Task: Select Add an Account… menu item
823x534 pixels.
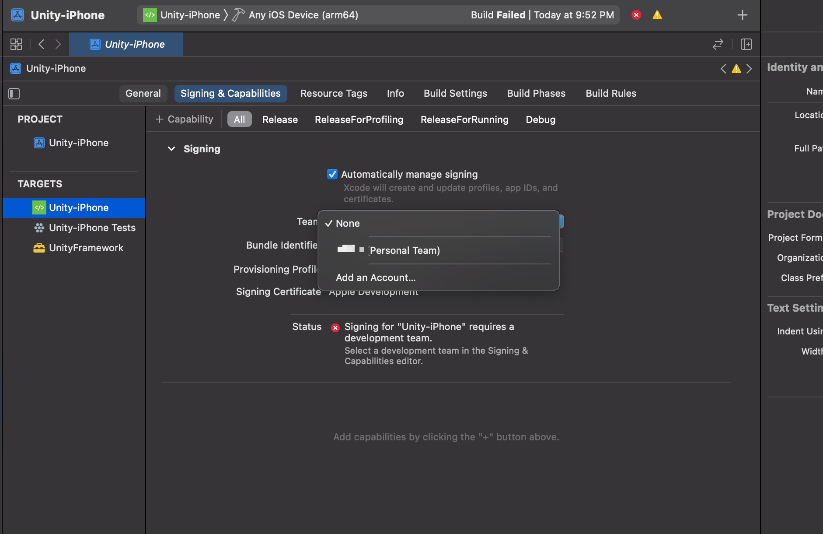Action: pos(439,278)
